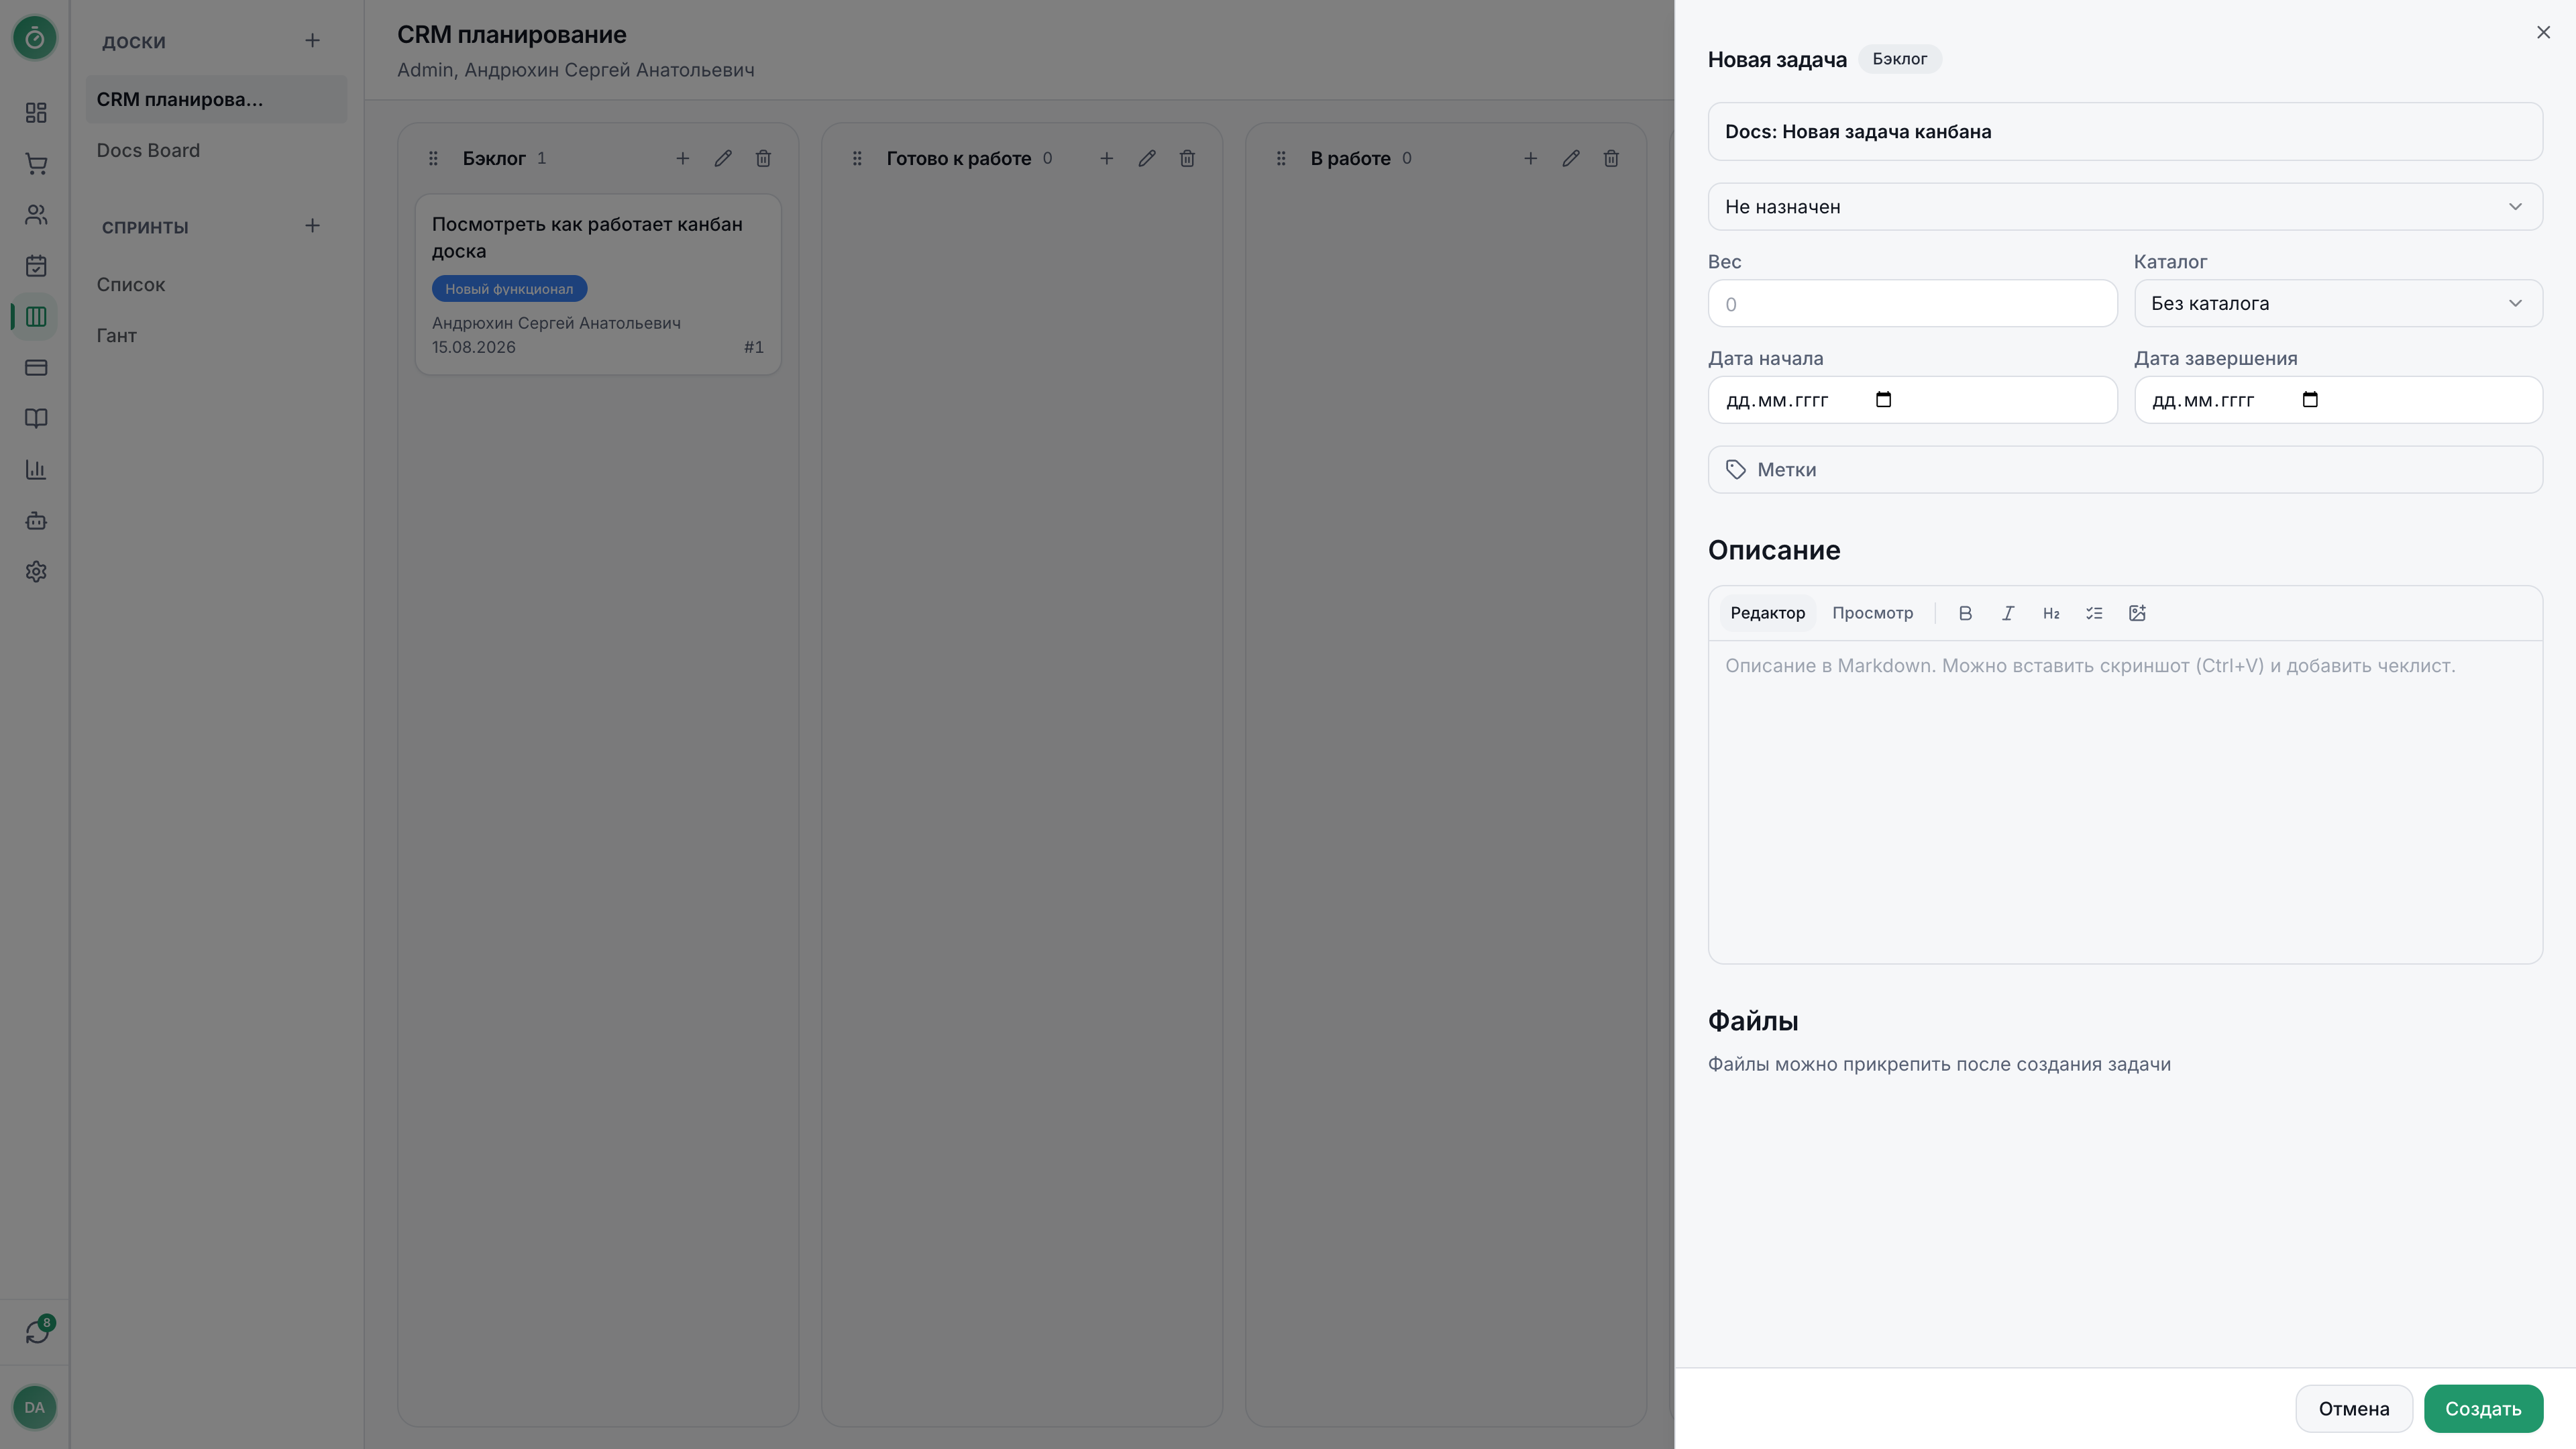Edit the Готово к работе column
The image size is (2576, 1449).
point(1147,159)
